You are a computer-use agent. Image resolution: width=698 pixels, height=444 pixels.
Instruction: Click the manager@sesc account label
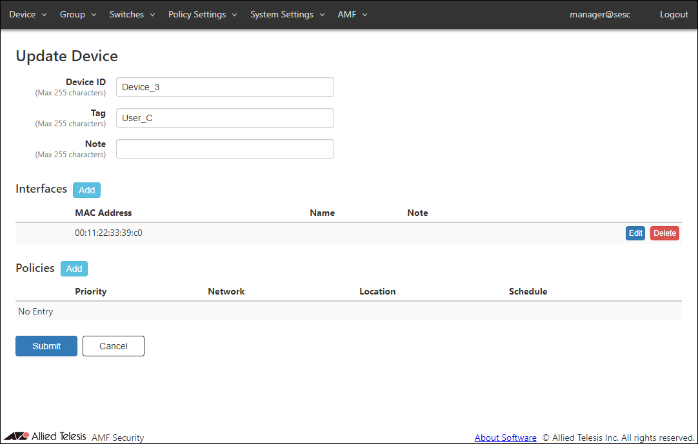pyautogui.click(x=600, y=14)
